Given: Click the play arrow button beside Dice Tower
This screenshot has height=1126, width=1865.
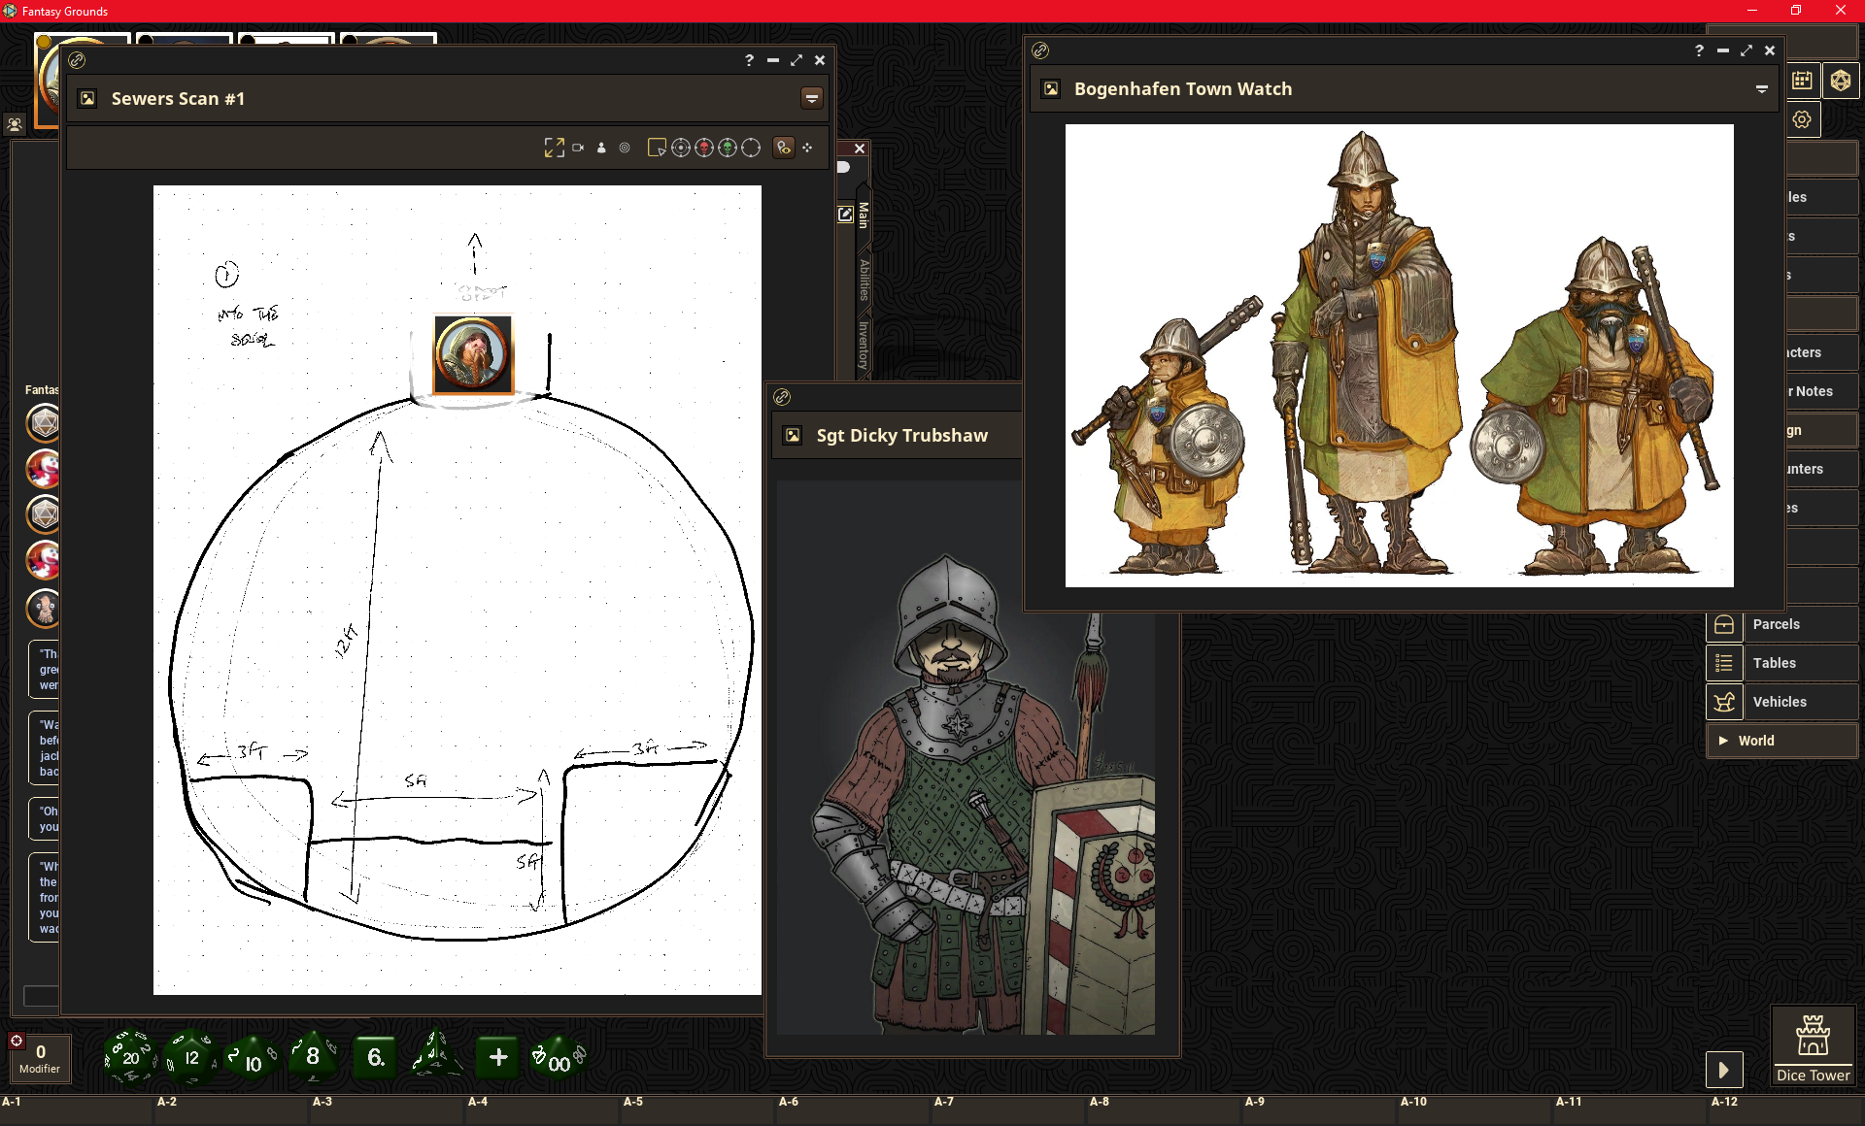Looking at the screenshot, I should coord(1724,1070).
